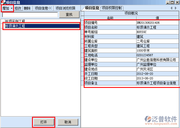Click the 打开 button

44,122
